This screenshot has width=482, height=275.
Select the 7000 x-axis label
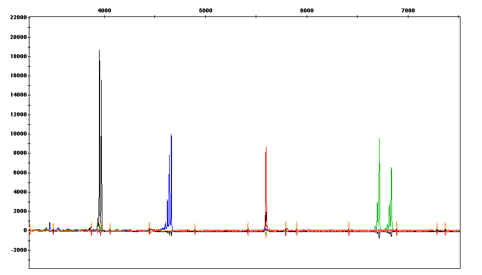[408, 10]
